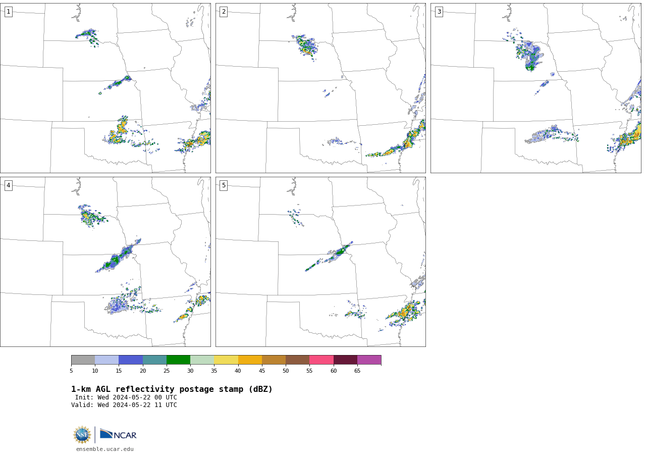Click the member label '2' box
Image resolution: width=646 pixels, height=455 pixels.
[224, 12]
